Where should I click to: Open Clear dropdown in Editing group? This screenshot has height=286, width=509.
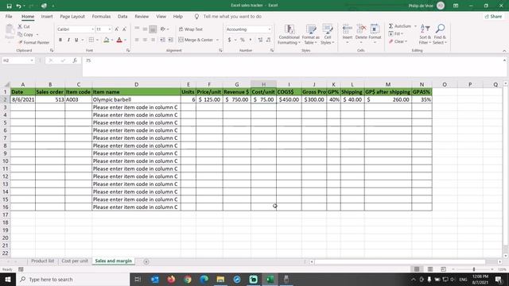click(x=398, y=41)
